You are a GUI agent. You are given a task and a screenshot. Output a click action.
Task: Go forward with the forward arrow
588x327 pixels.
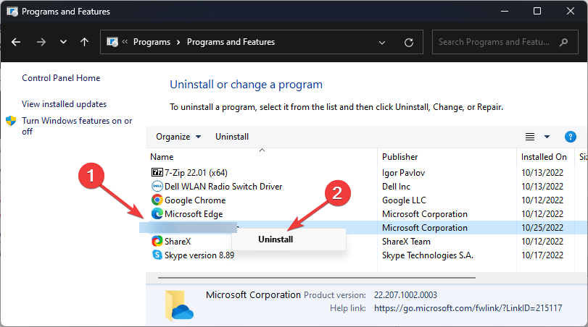41,42
